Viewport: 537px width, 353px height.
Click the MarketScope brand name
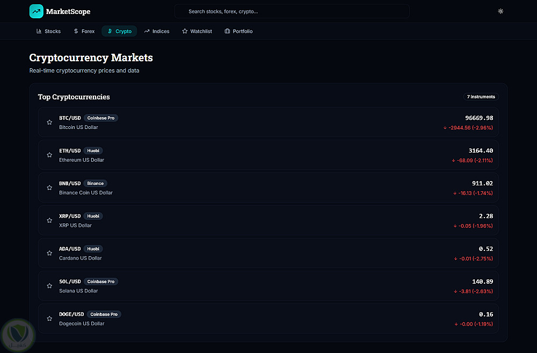68,12
